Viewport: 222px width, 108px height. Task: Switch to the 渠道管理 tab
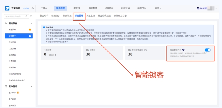(67, 16)
